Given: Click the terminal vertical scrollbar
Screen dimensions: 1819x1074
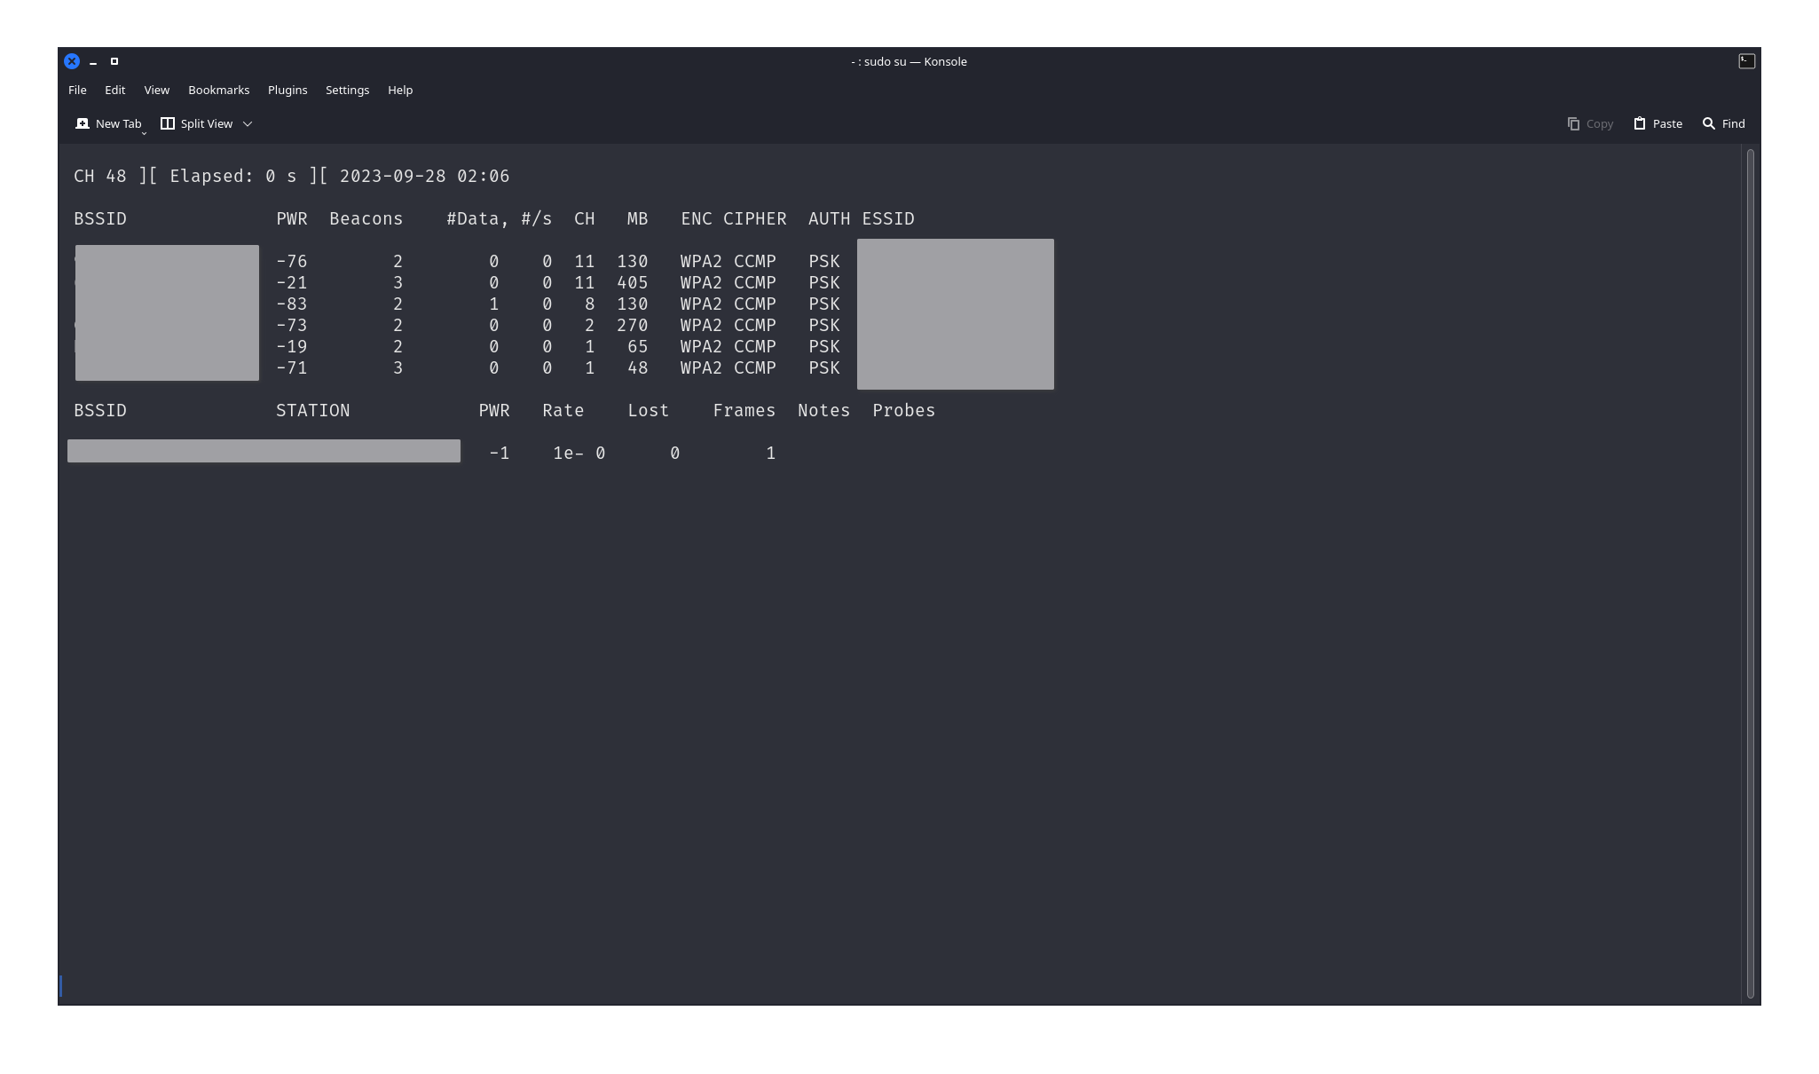Looking at the screenshot, I should 1751,573.
